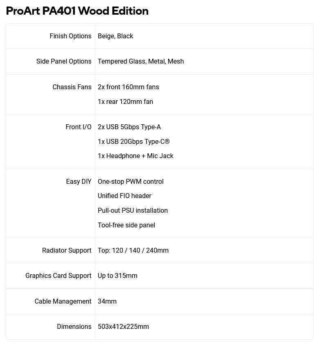This screenshot has width=318, height=348.
Task: Click the 'Beige, Black' finish value
Action: 116,36
